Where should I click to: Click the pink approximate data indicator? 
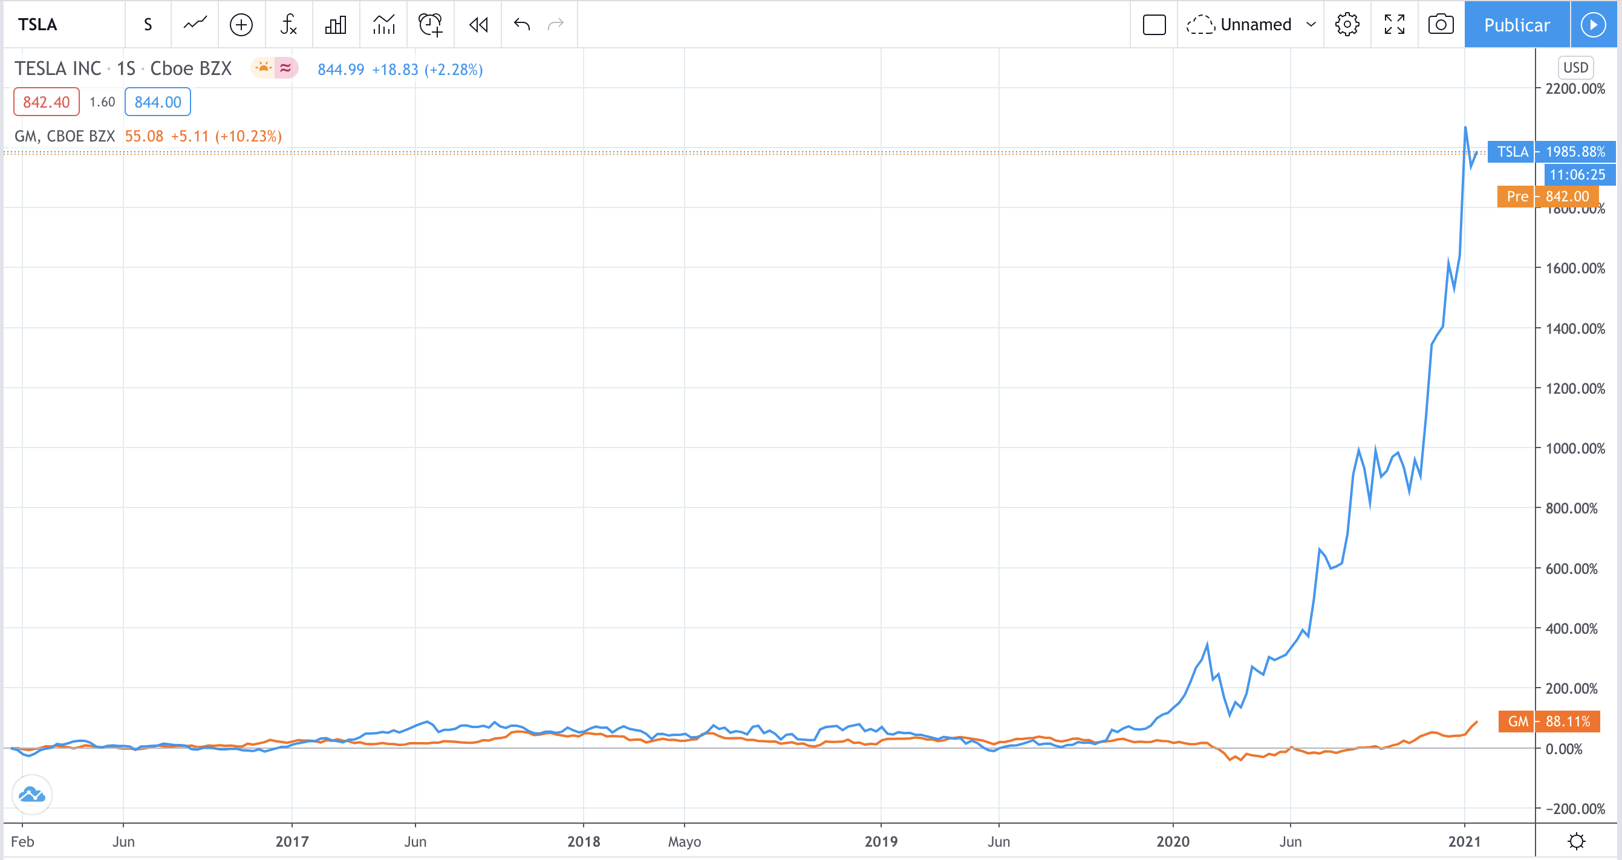coord(286,67)
